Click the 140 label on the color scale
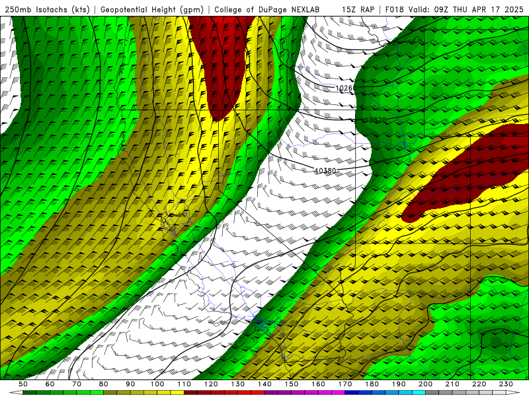Viewport: 529px width, 396px height. [x=265, y=384]
